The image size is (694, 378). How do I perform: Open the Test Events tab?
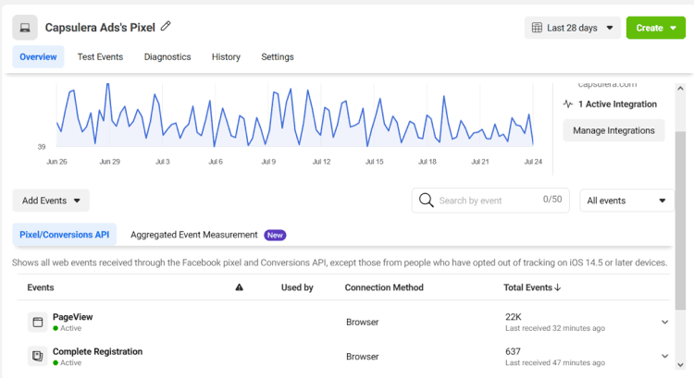[100, 56]
